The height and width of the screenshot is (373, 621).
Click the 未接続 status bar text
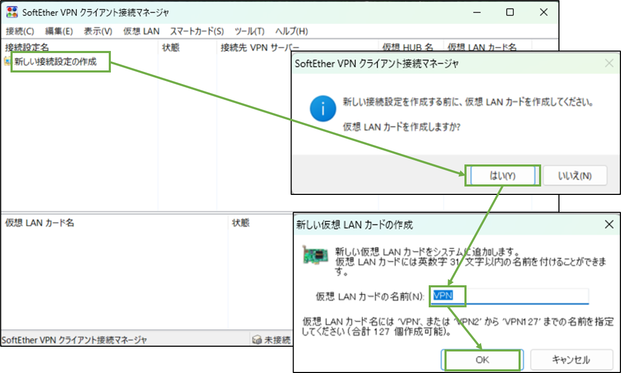click(277, 340)
